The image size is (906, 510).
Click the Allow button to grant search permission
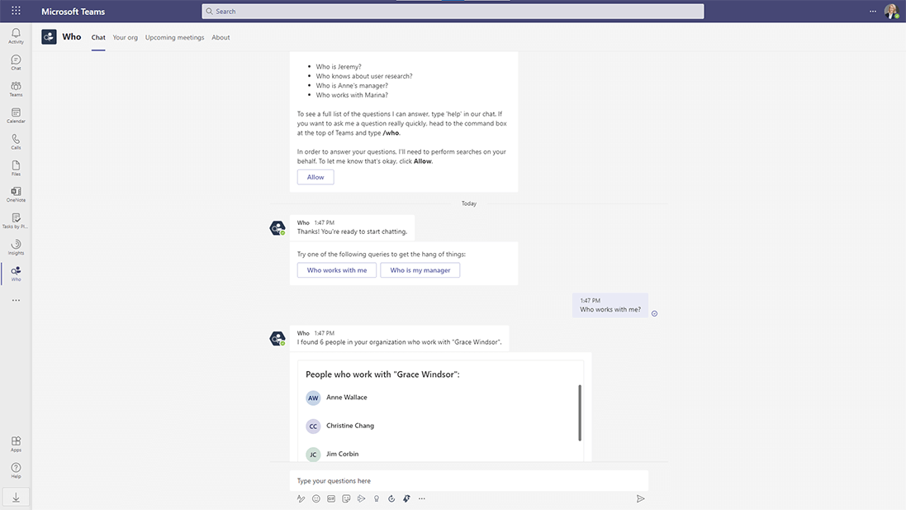(x=315, y=176)
